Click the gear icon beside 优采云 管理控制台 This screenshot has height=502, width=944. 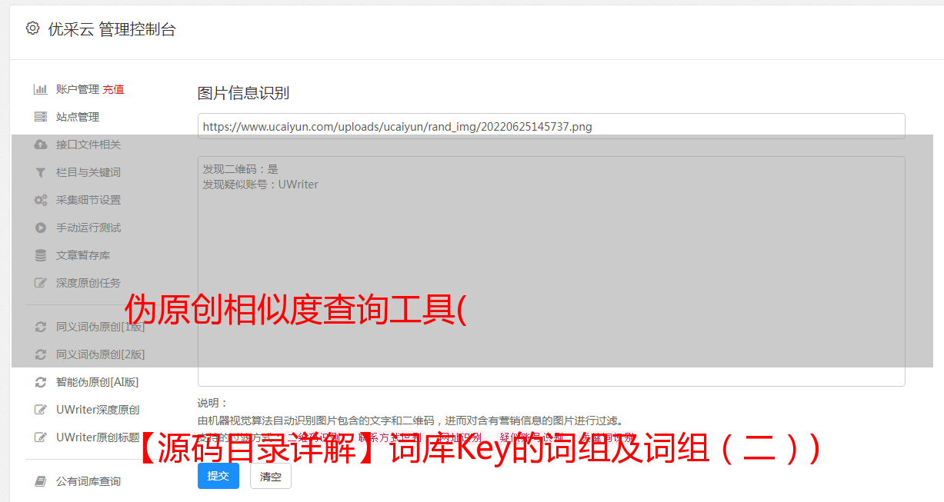[32, 28]
